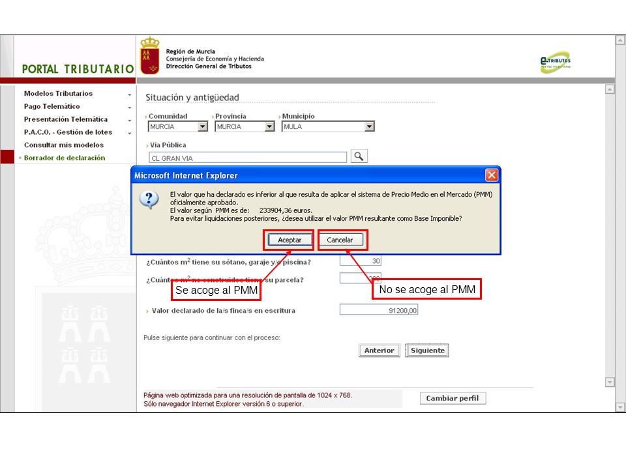Click the question mark dialog icon
The height and width of the screenshot is (469, 626).
tap(149, 199)
